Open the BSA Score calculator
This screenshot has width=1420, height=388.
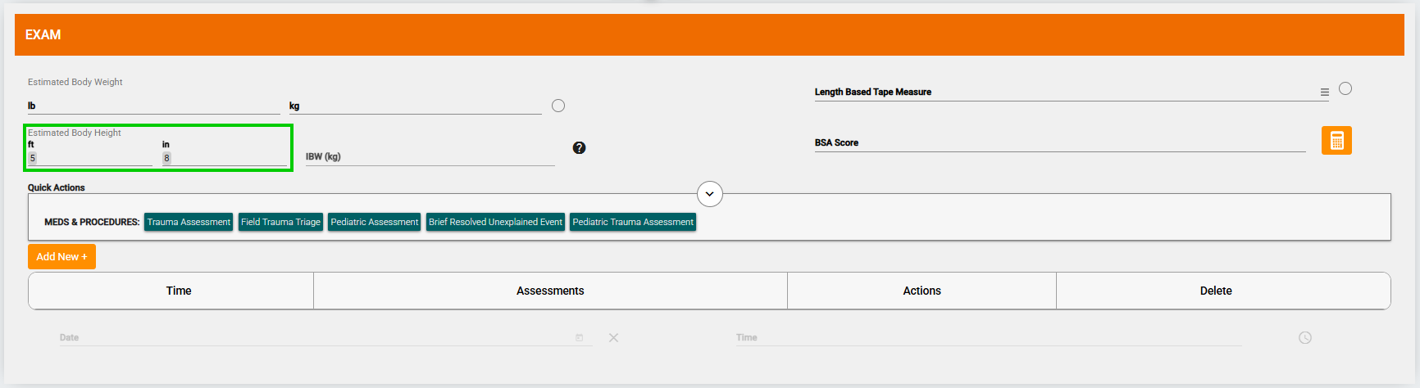(x=1336, y=141)
